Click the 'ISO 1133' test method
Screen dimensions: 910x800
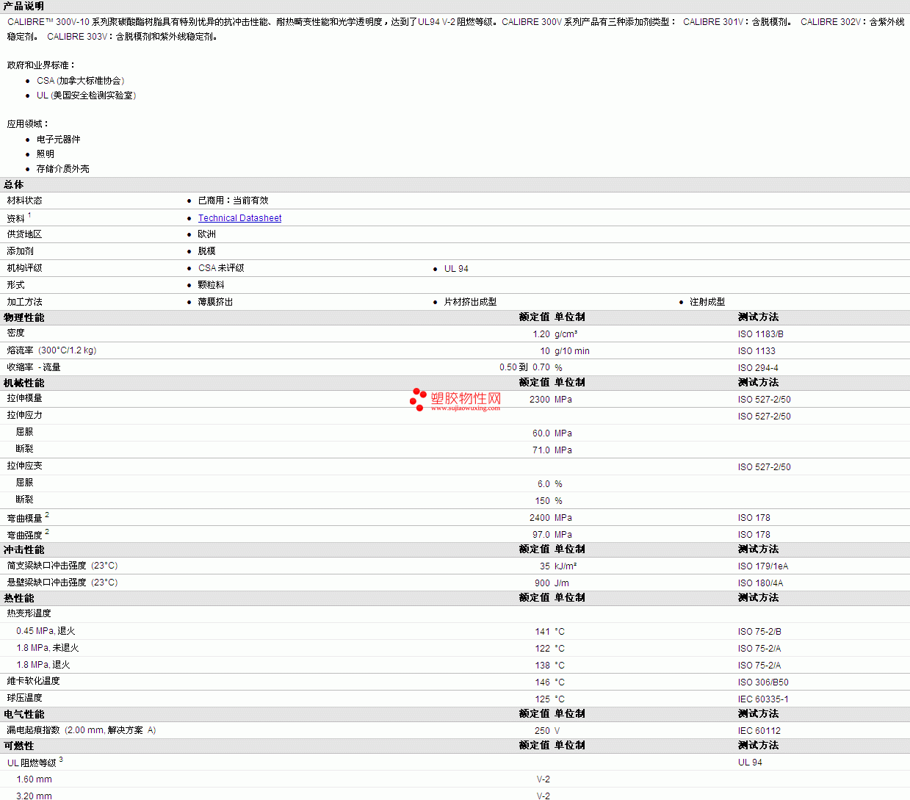(756, 351)
